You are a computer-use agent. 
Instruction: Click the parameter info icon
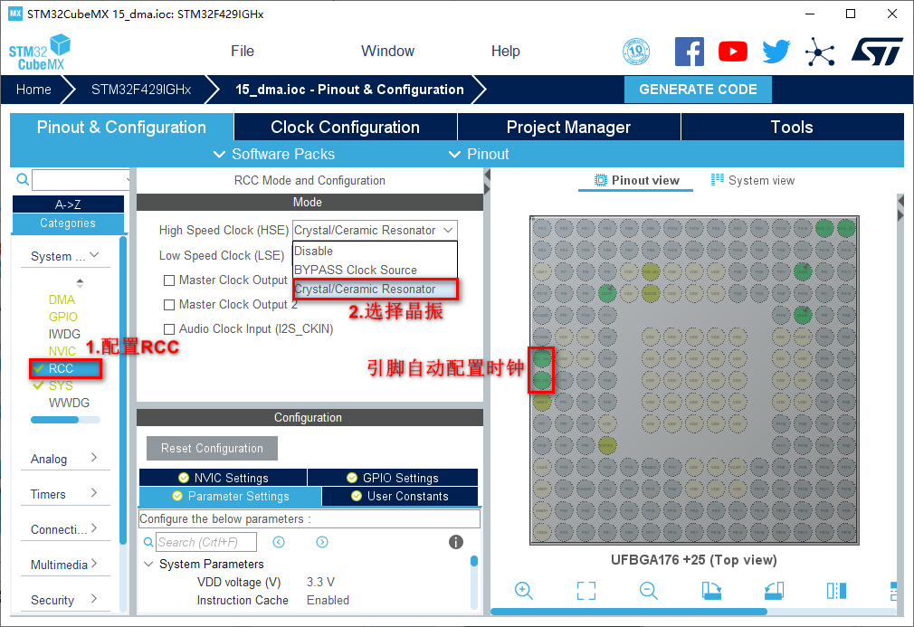point(456,542)
